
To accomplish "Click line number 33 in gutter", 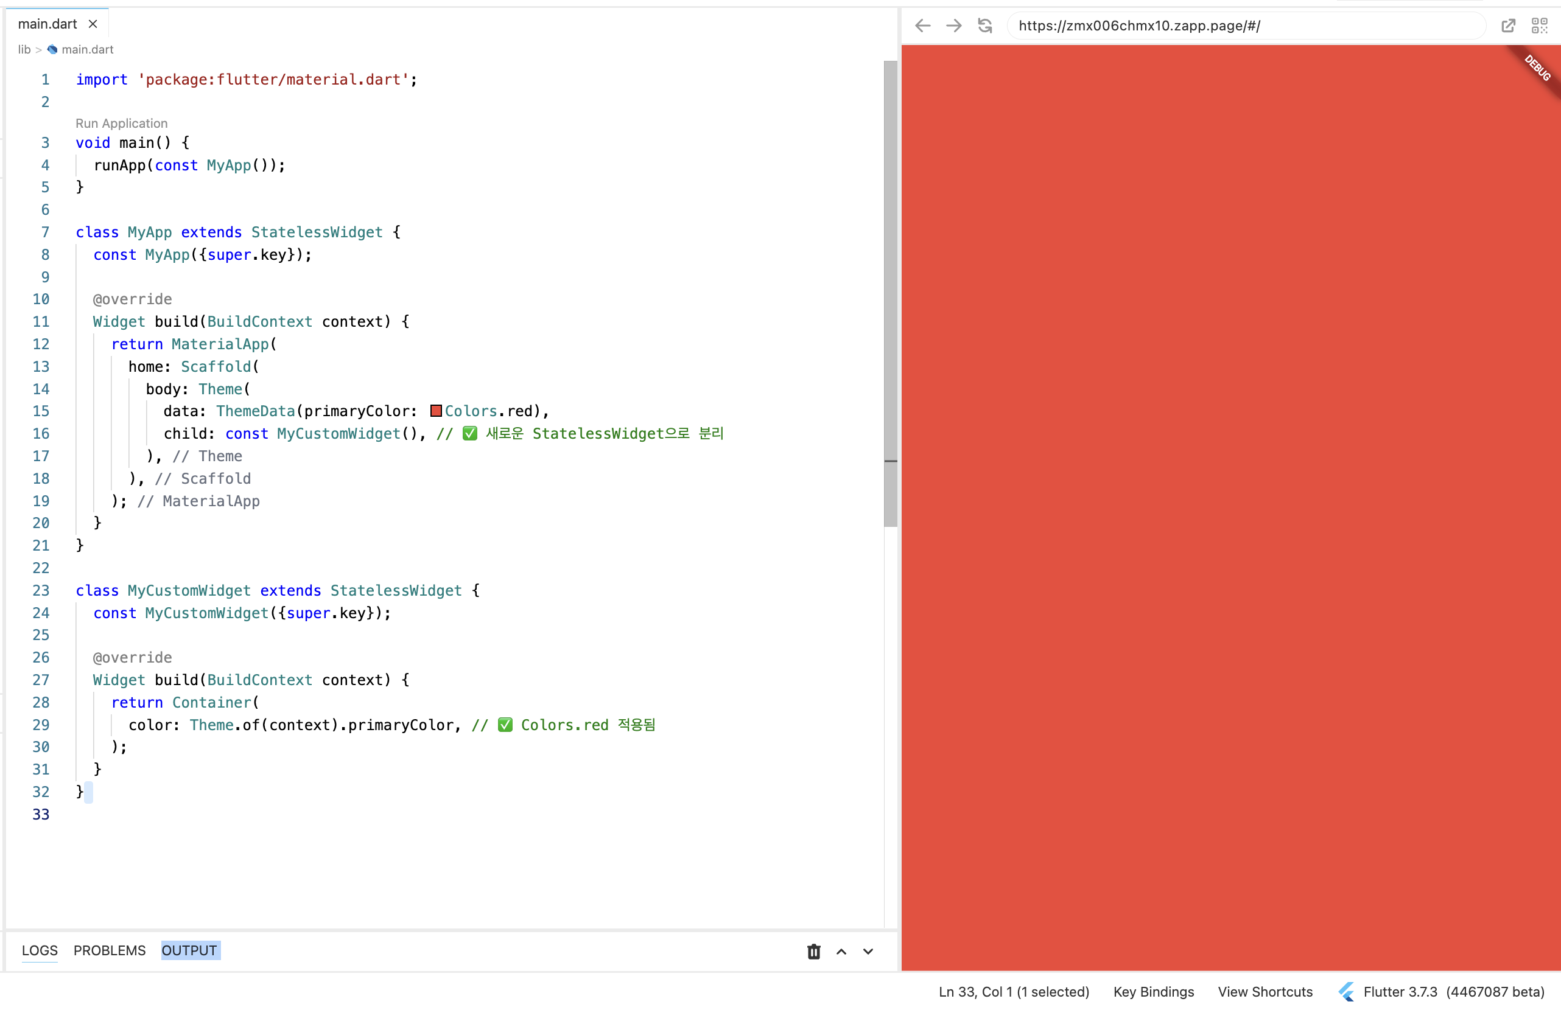I will point(41,814).
